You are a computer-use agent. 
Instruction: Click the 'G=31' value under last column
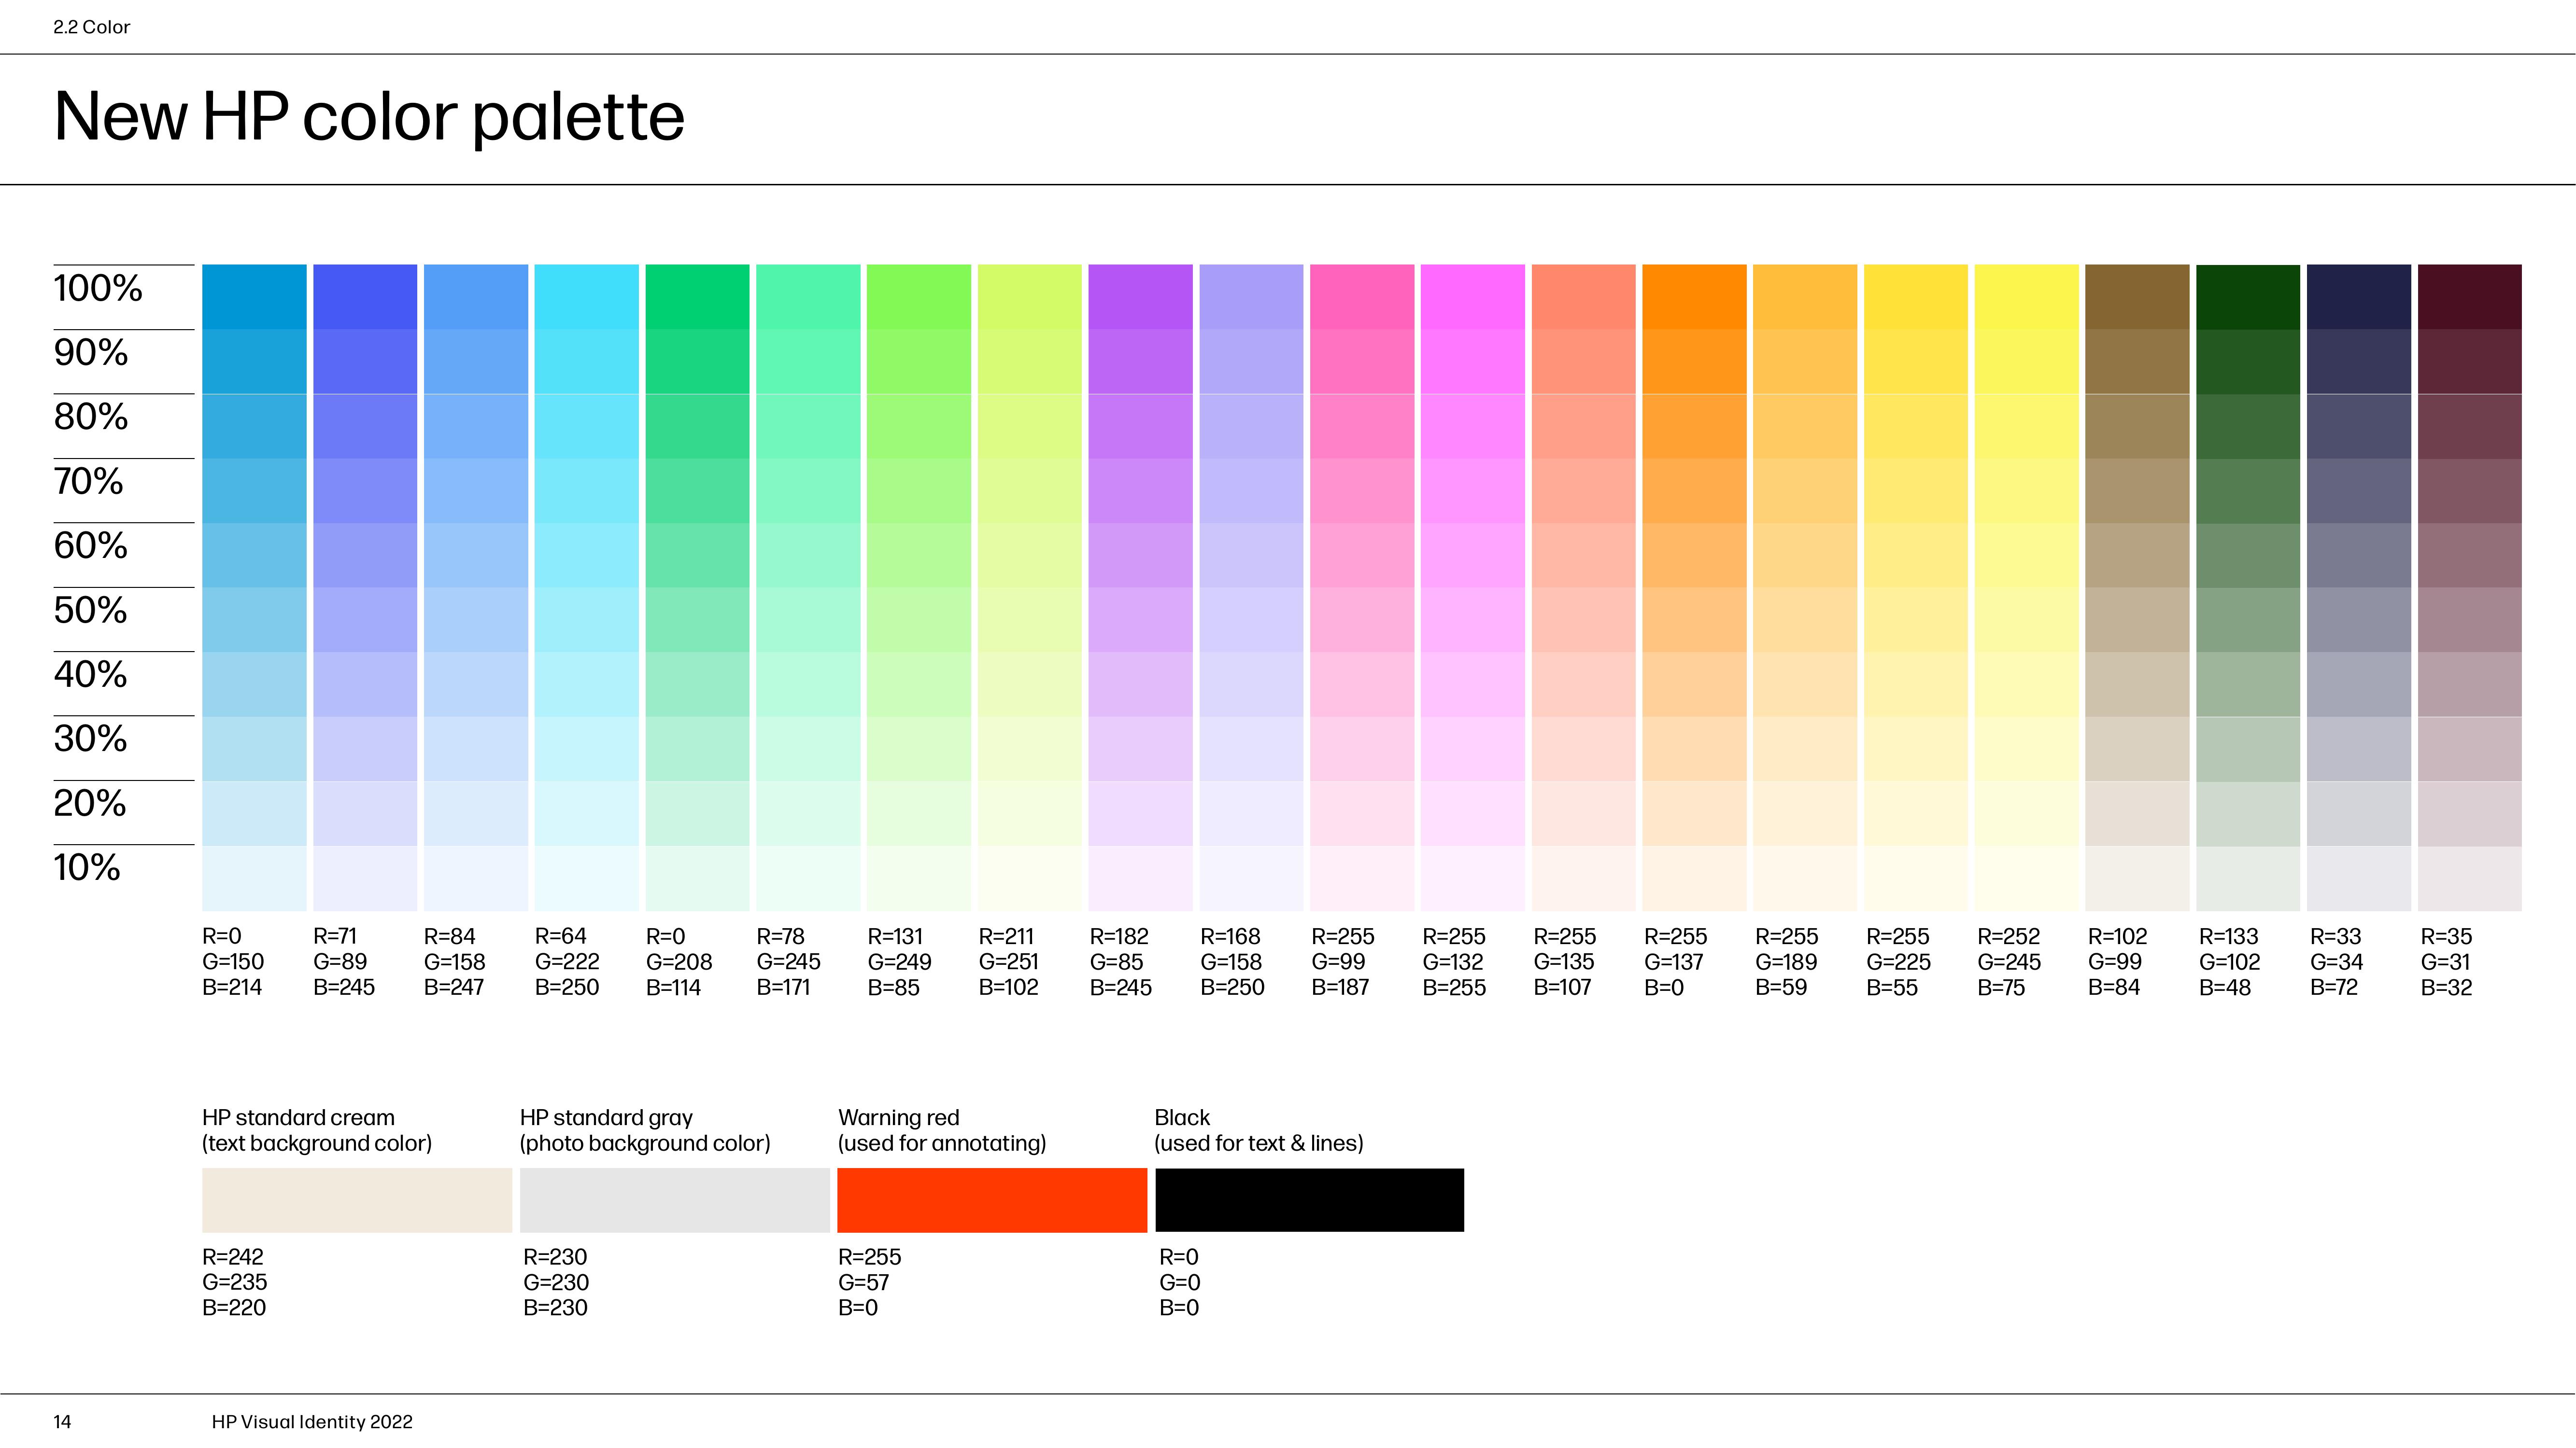(x=2445, y=961)
